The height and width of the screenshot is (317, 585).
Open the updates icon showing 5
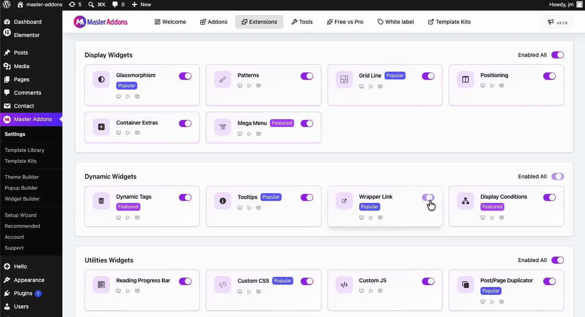coord(75,5)
